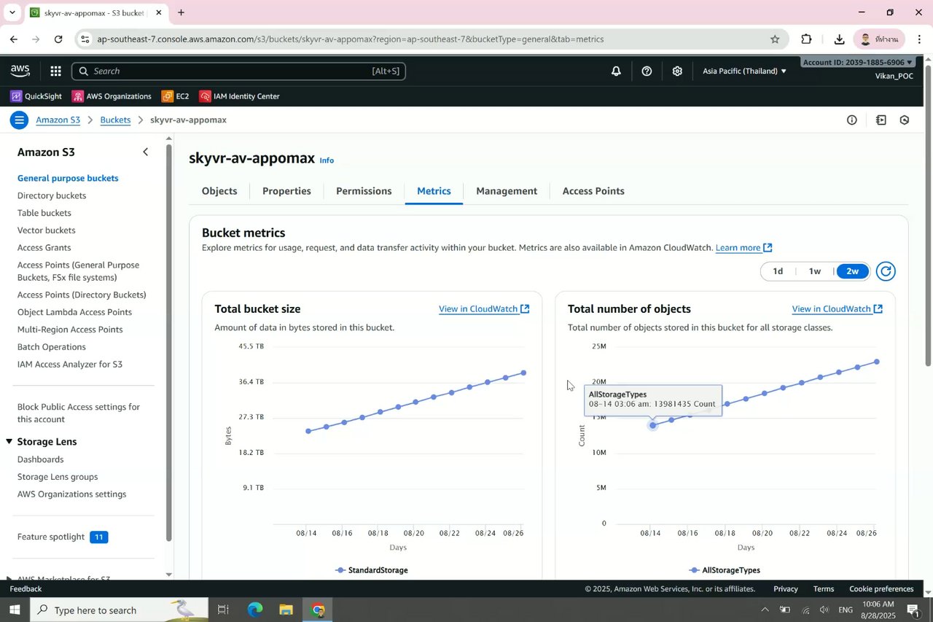933x622 pixels.
Task: Toggle StandardStorage legend series
Action: (372, 570)
